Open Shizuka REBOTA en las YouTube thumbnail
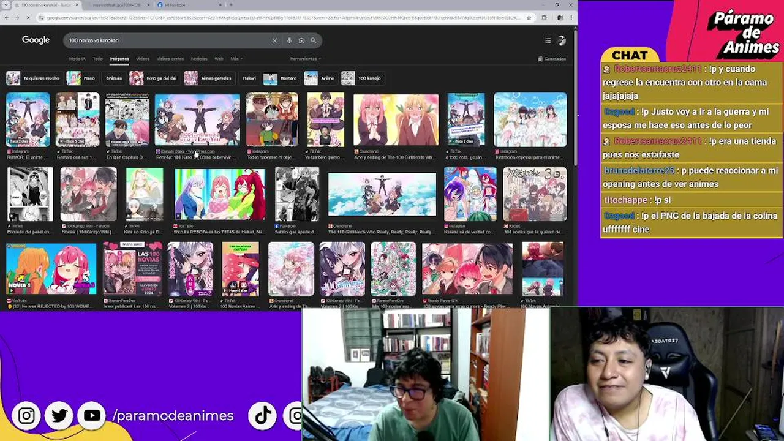The width and height of the screenshot is (784, 441). (220, 195)
